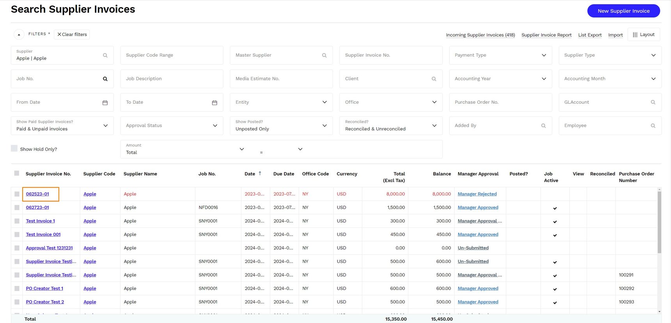Open the To Date calendar picker
This screenshot has width=671, height=323.
click(215, 103)
